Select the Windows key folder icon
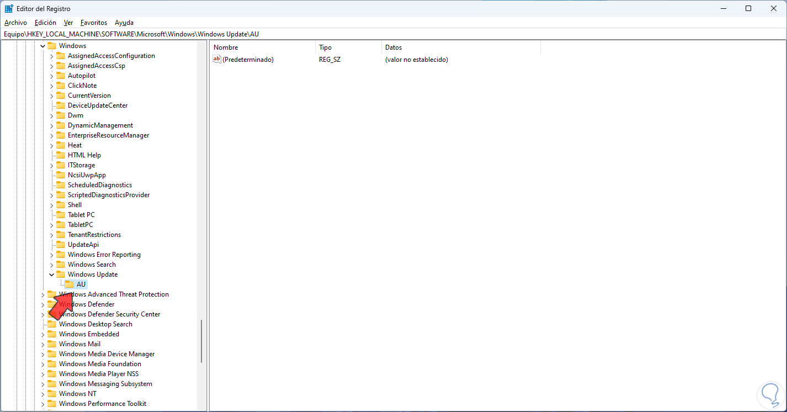Viewport: 787px width, 412px height. point(52,46)
